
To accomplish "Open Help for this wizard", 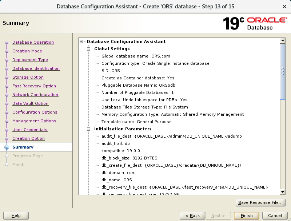I will point(16,216).
